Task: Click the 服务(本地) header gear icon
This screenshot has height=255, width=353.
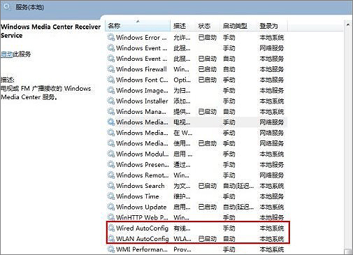Action: (x=7, y=7)
